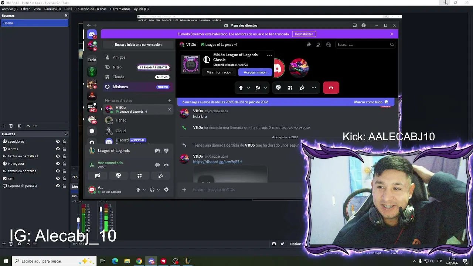
Task: Remove the selected source in Fuentes
Action: click(x=11, y=244)
